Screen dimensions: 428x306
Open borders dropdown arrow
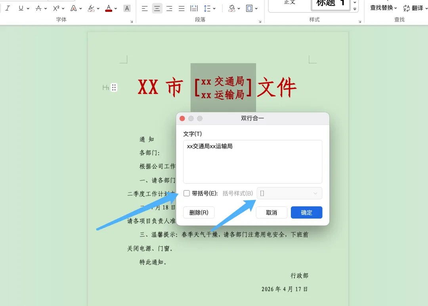tap(256, 9)
